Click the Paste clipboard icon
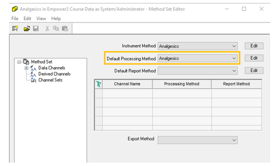 pyautogui.click(x=65, y=28)
